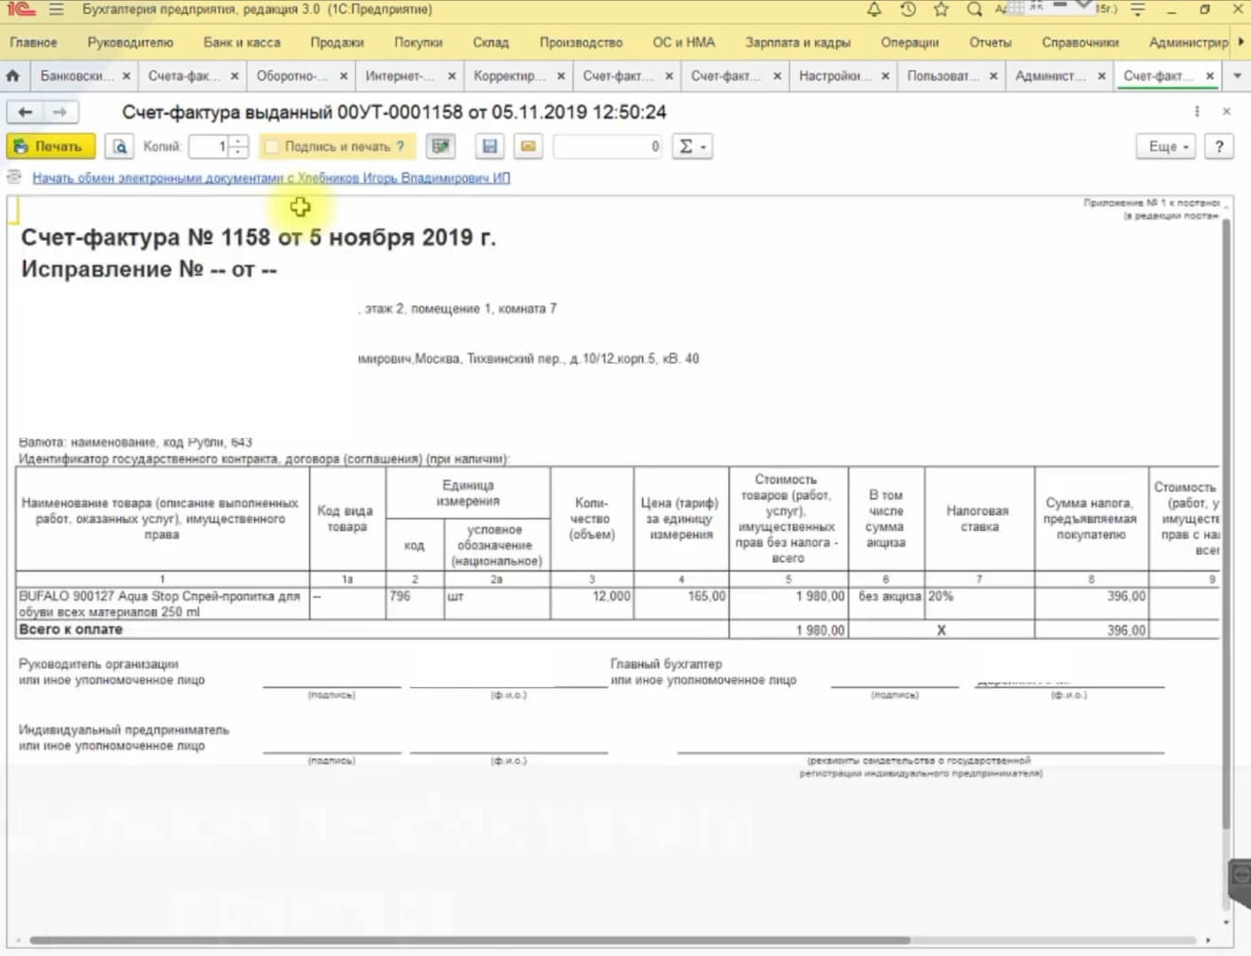1251x956 pixels.
Task: Select the без акциза cell
Action: [886, 604]
